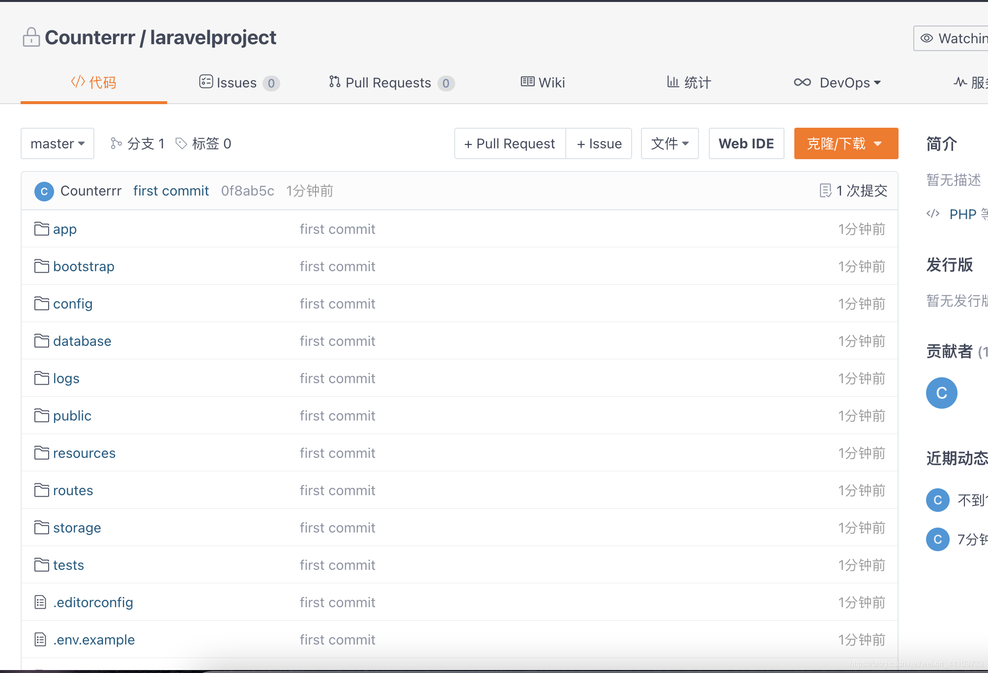
Task: Open the routes folder
Action: (x=73, y=490)
